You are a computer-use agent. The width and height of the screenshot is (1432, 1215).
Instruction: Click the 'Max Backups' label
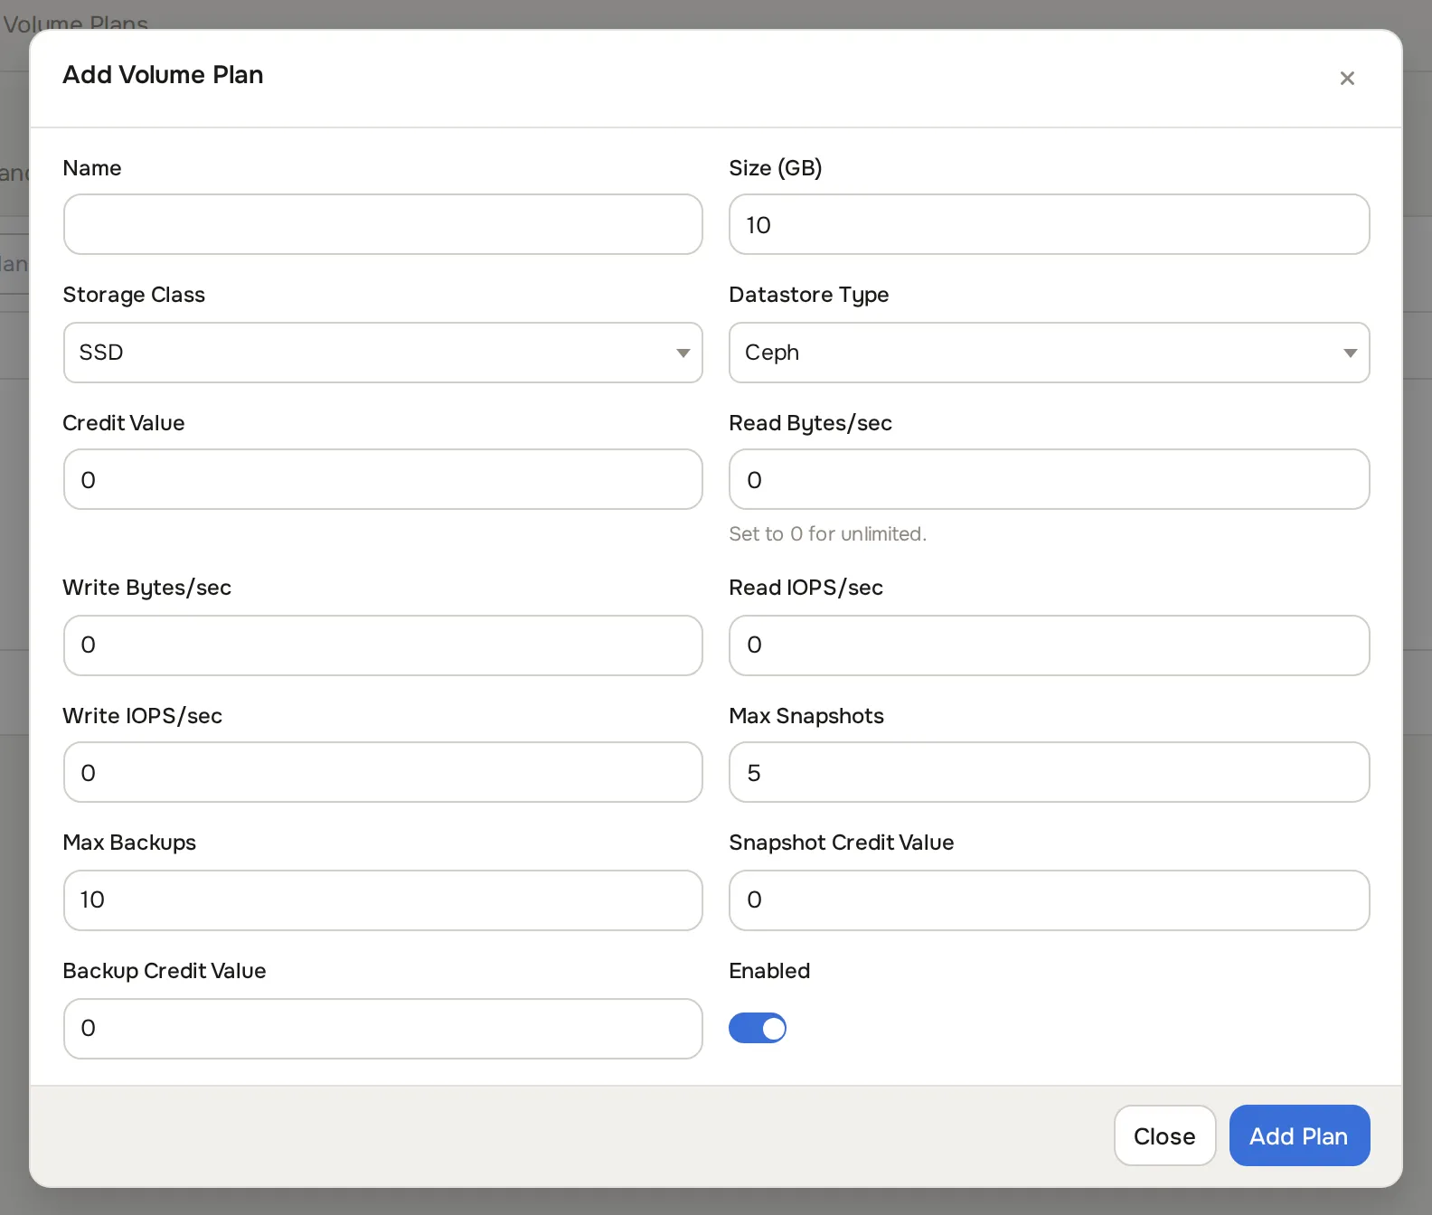tap(129, 843)
